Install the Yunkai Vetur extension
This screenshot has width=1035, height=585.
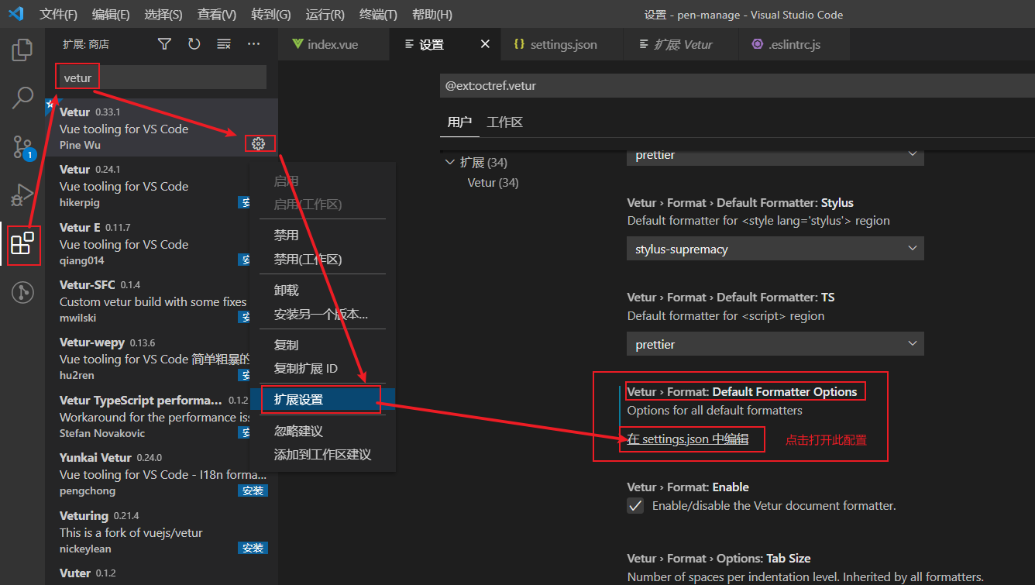pyautogui.click(x=253, y=490)
